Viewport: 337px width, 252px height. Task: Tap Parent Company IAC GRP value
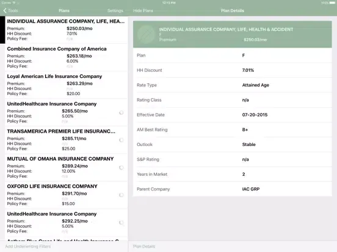tap(251, 189)
